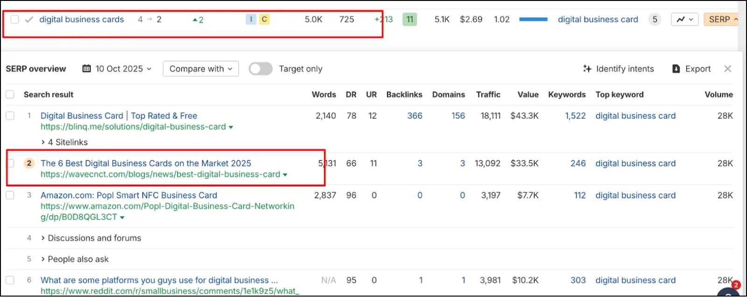747x297 pixels.
Task: Open The 6 Best Digital Business Cards result
Action: tap(146, 163)
